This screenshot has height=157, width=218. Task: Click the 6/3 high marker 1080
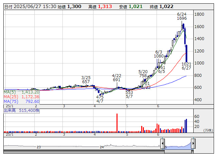(159, 56)
